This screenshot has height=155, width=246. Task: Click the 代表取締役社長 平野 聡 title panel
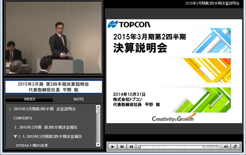pos(54,87)
